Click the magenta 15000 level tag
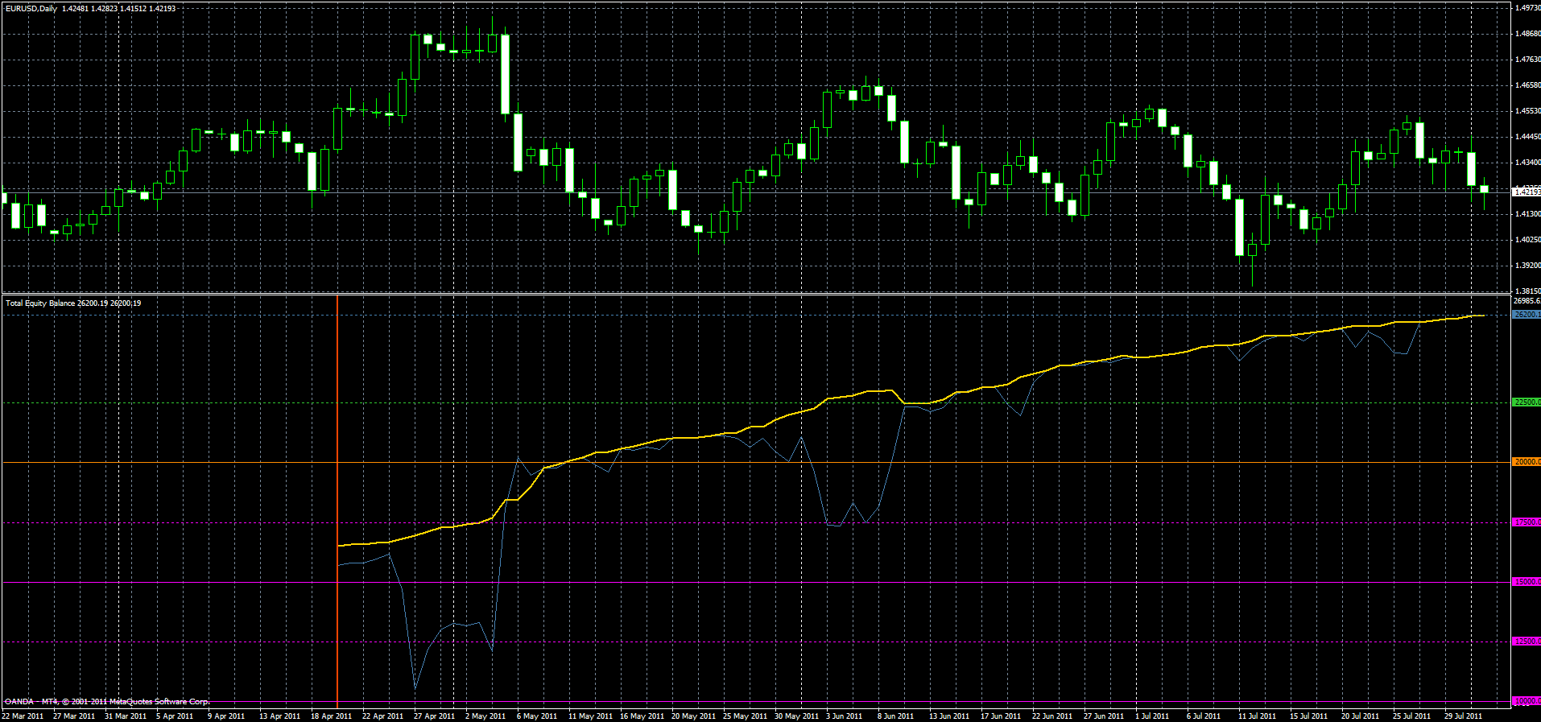The image size is (1541, 722). click(1527, 582)
